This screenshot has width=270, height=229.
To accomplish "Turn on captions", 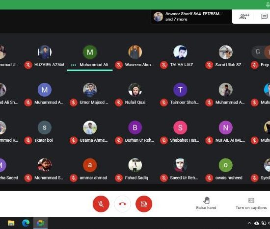I will point(251,204).
